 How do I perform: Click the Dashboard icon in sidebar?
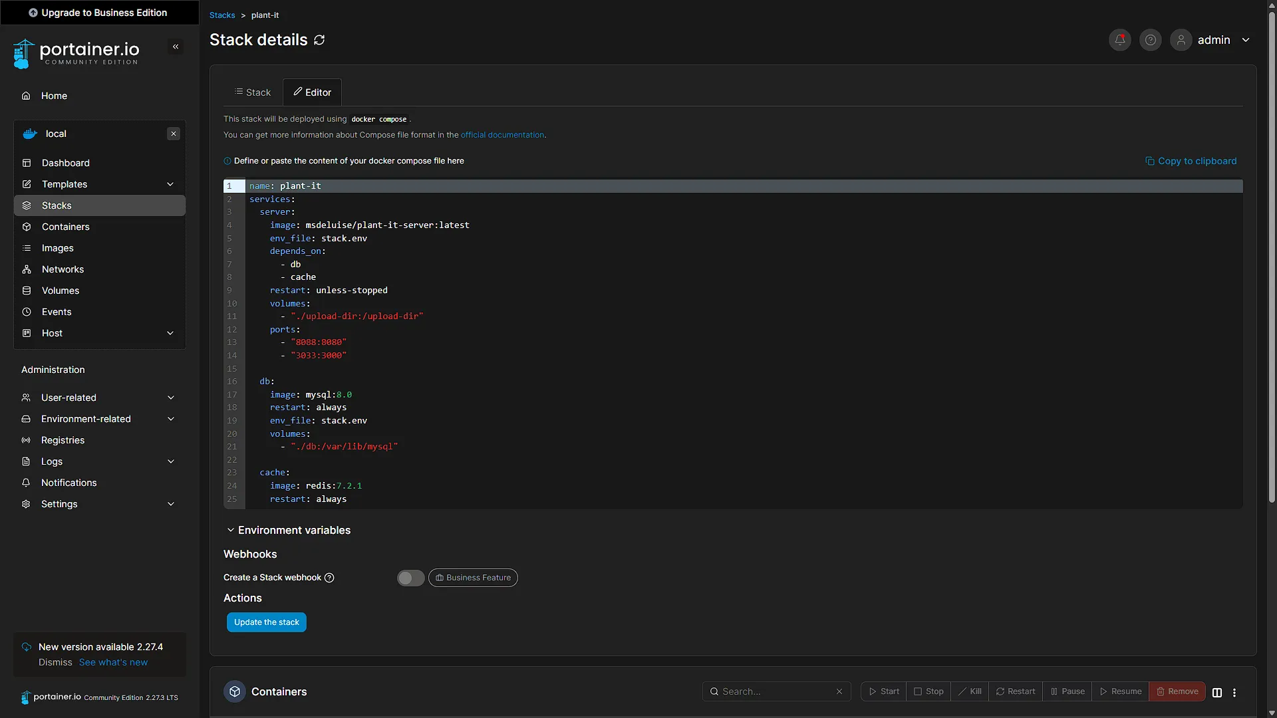click(27, 163)
